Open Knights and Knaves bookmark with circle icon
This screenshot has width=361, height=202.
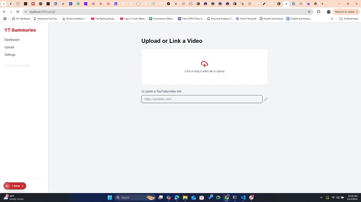pyautogui.click(x=271, y=19)
